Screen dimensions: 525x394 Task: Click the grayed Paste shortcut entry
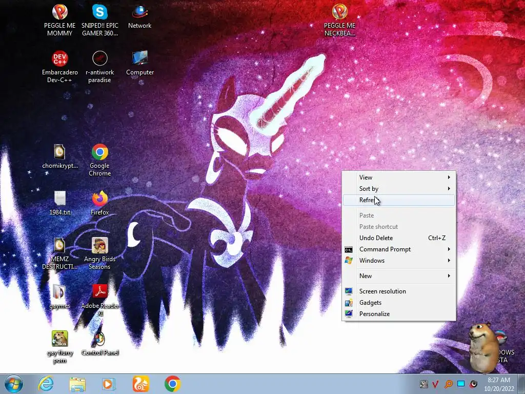pos(399,227)
